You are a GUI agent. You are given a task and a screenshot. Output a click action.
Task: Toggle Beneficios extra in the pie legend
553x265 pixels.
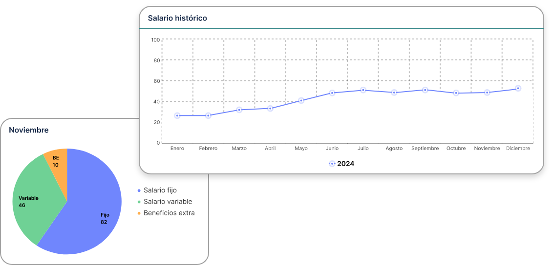pos(169,213)
